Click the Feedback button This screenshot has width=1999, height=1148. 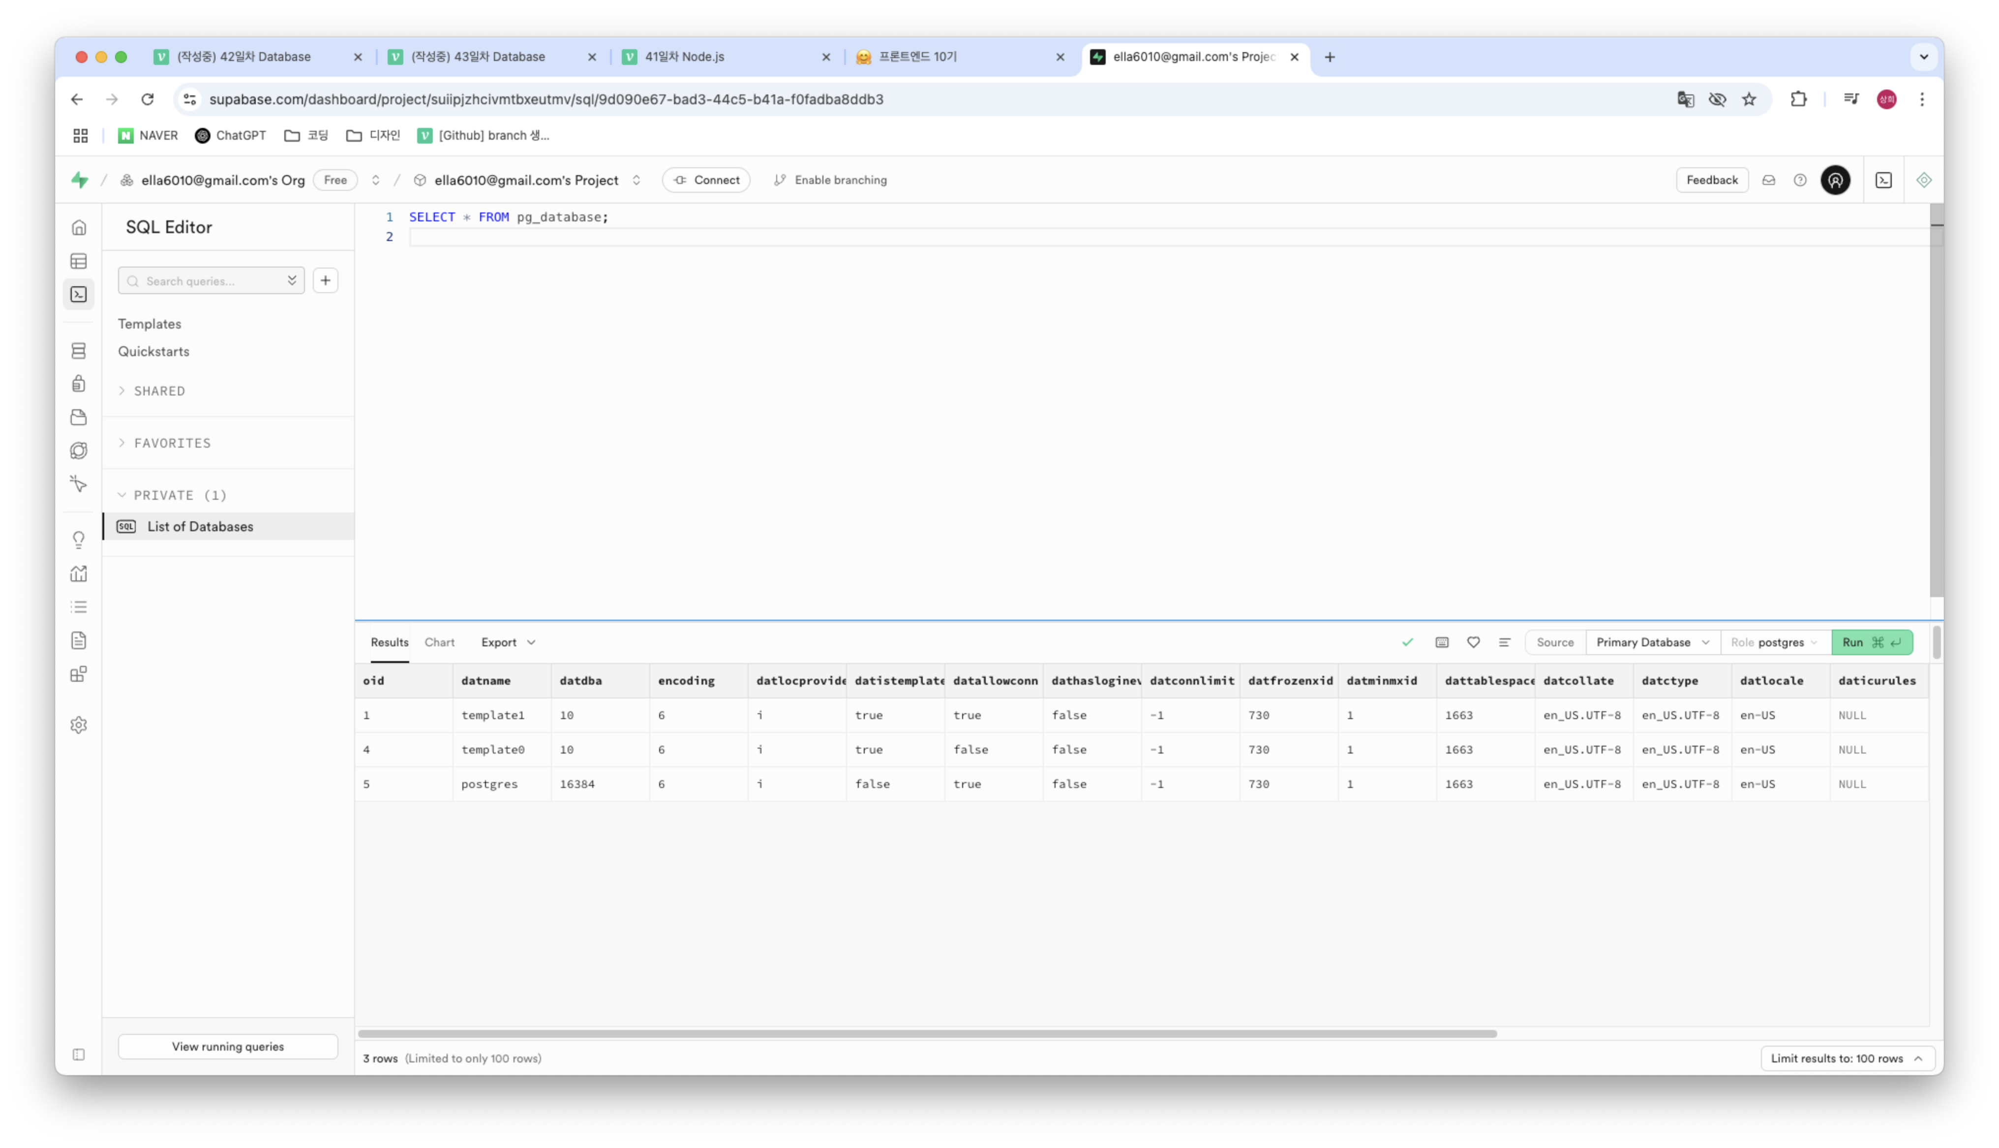(x=1711, y=180)
